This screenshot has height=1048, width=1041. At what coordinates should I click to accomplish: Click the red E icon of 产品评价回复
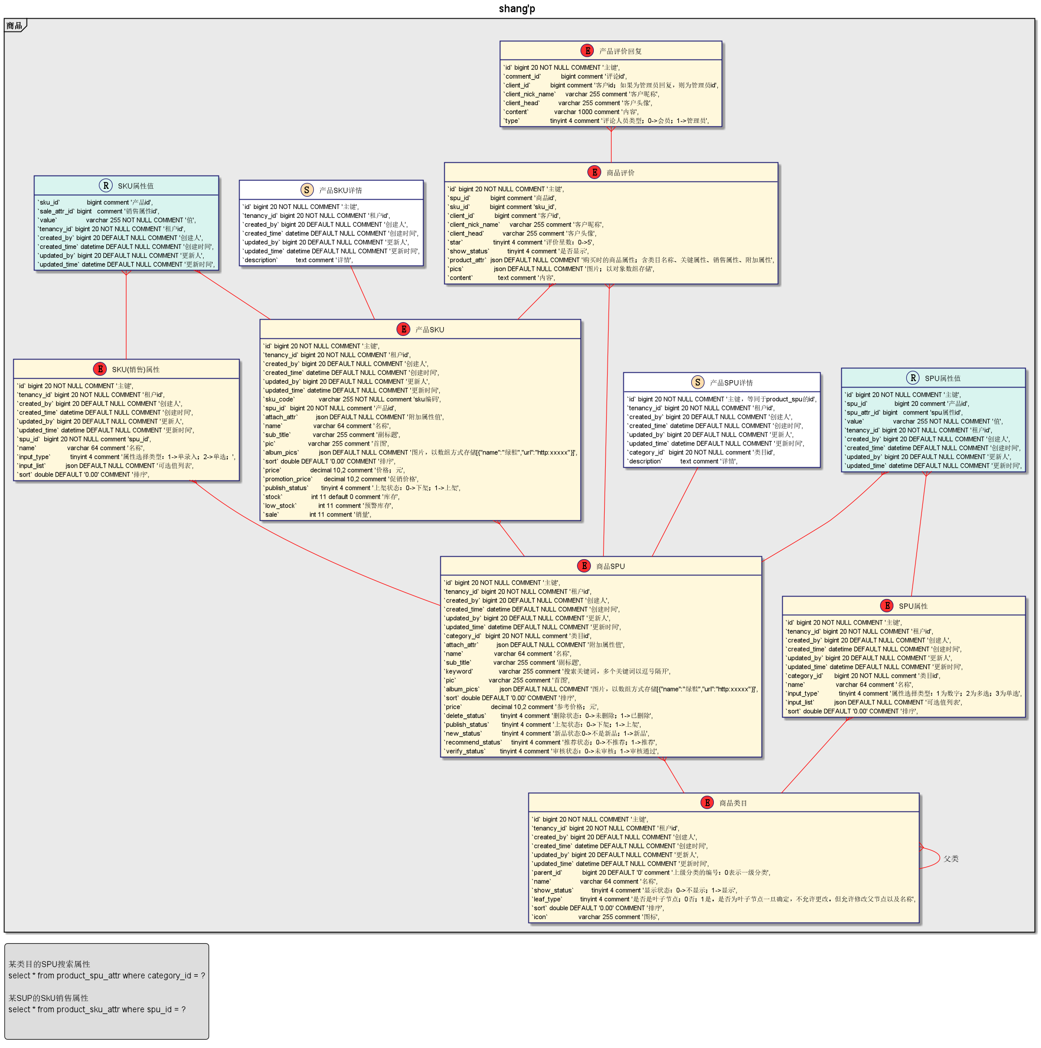coord(587,51)
